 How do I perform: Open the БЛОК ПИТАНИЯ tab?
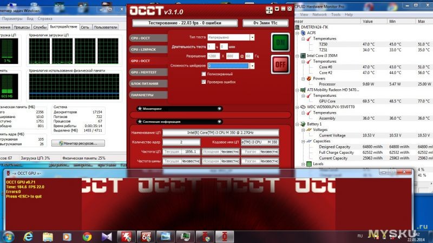click(148, 83)
